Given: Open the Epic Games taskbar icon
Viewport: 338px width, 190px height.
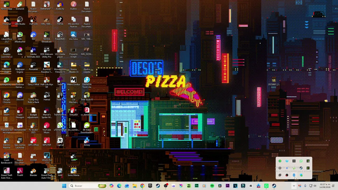Looking at the screenshot, I should 150,186.
